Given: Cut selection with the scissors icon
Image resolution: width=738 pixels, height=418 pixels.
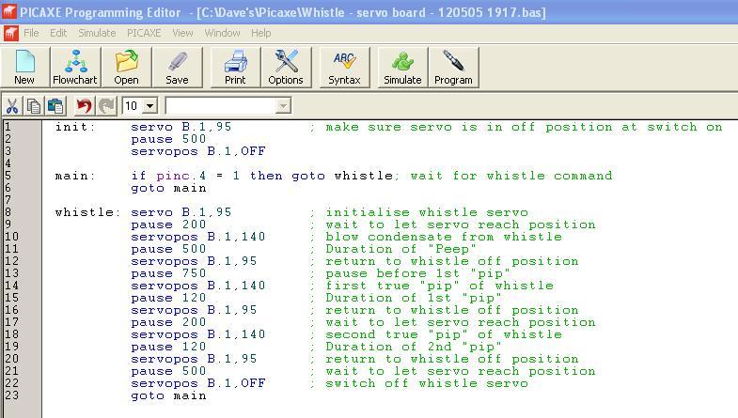Looking at the screenshot, I should coord(12,106).
